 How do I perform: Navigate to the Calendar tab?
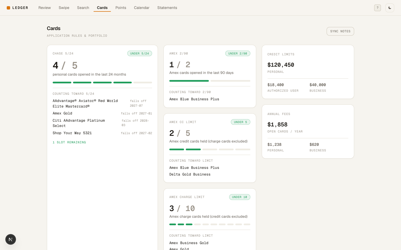click(141, 8)
